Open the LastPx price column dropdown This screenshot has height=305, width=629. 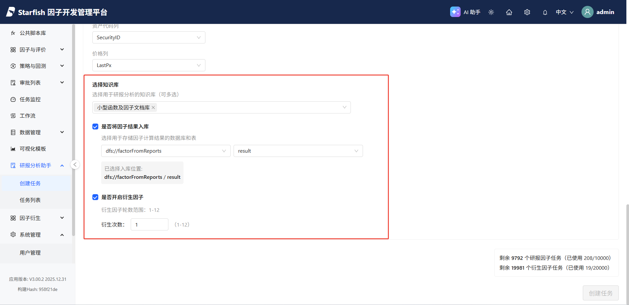tap(149, 65)
